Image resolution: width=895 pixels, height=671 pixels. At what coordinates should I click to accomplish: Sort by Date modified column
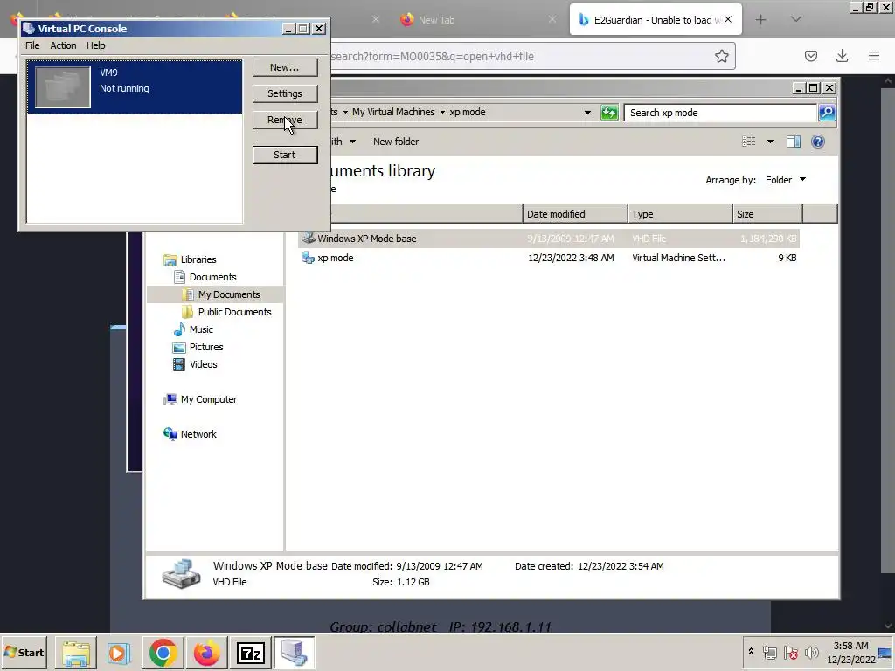coord(575,214)
